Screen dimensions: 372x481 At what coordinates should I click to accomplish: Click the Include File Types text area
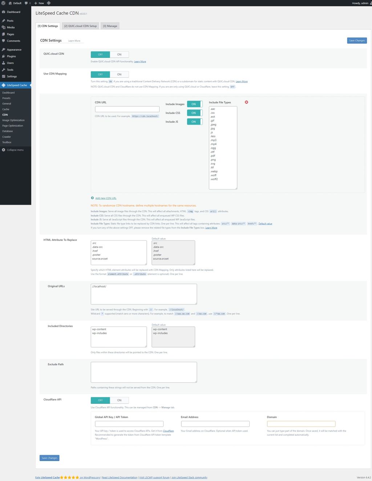223,148
